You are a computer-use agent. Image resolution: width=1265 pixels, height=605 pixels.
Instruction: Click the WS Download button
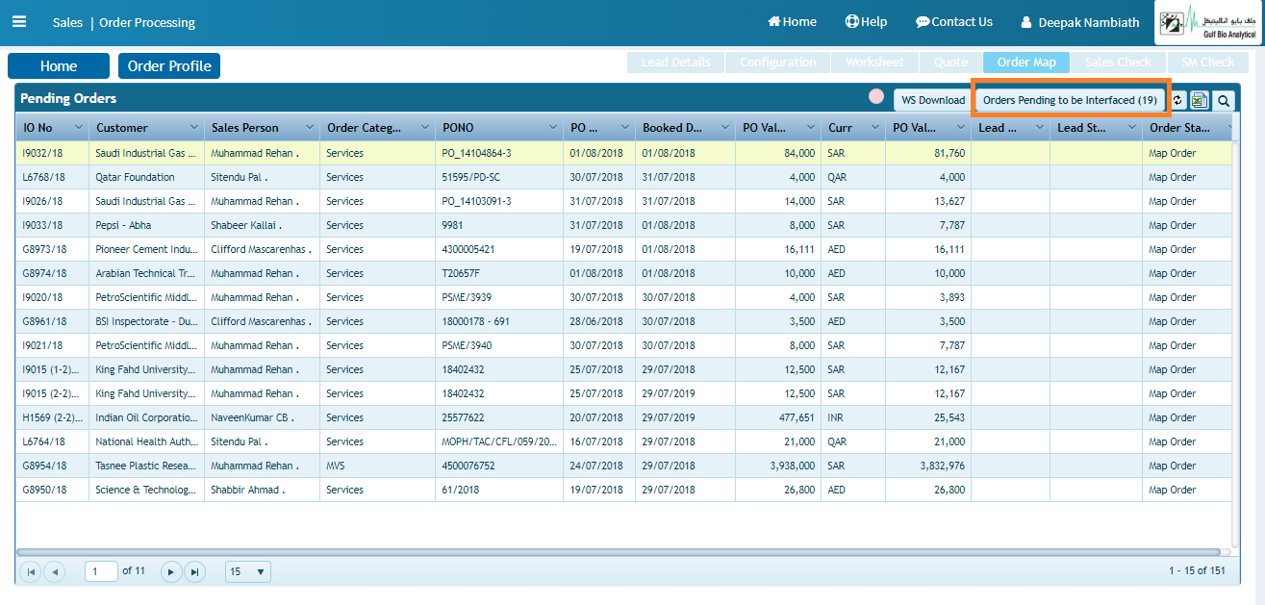click(932, 100)
